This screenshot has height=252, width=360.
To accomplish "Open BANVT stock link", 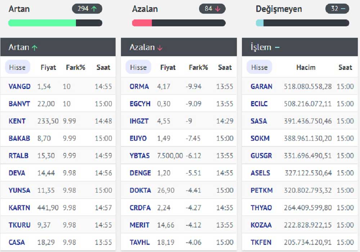I will [x=19, y=104].
